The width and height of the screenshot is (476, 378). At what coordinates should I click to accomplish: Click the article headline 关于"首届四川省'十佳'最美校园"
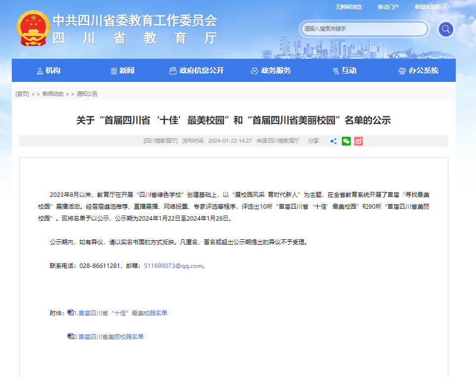pyautogui.click(x=233, y=120)
